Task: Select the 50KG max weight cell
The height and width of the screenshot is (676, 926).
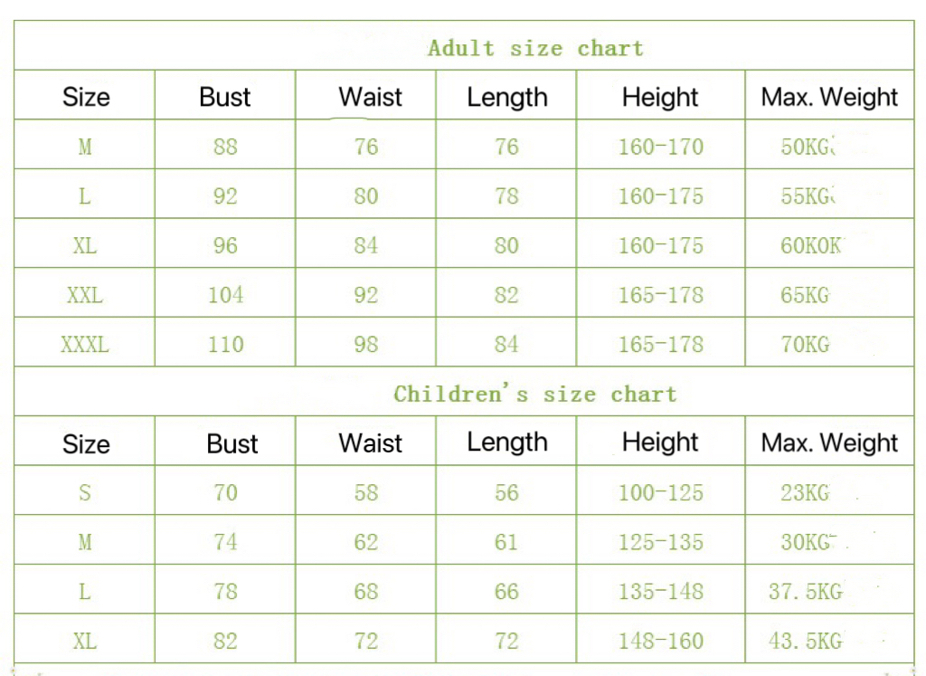Action: pyautogui.click(x=807, y=147)
